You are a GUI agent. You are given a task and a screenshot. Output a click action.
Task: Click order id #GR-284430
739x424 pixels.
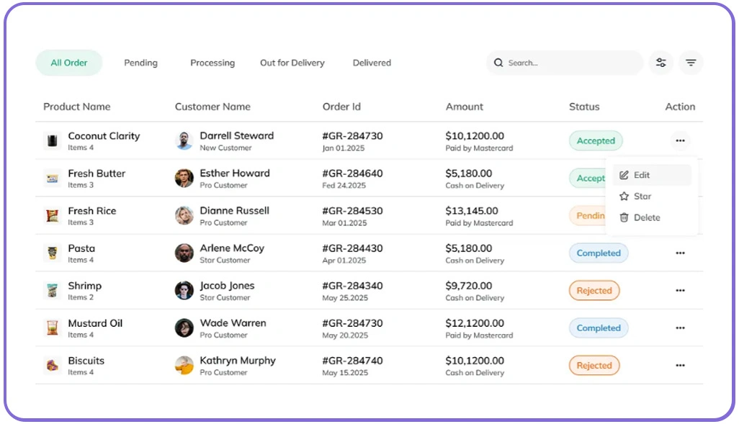pyautogui.click(x=352, y=248)
